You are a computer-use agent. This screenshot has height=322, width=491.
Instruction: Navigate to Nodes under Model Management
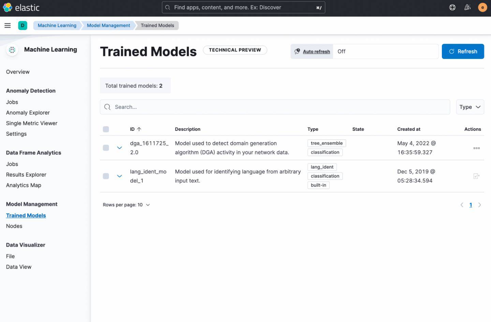click(14, 226)
